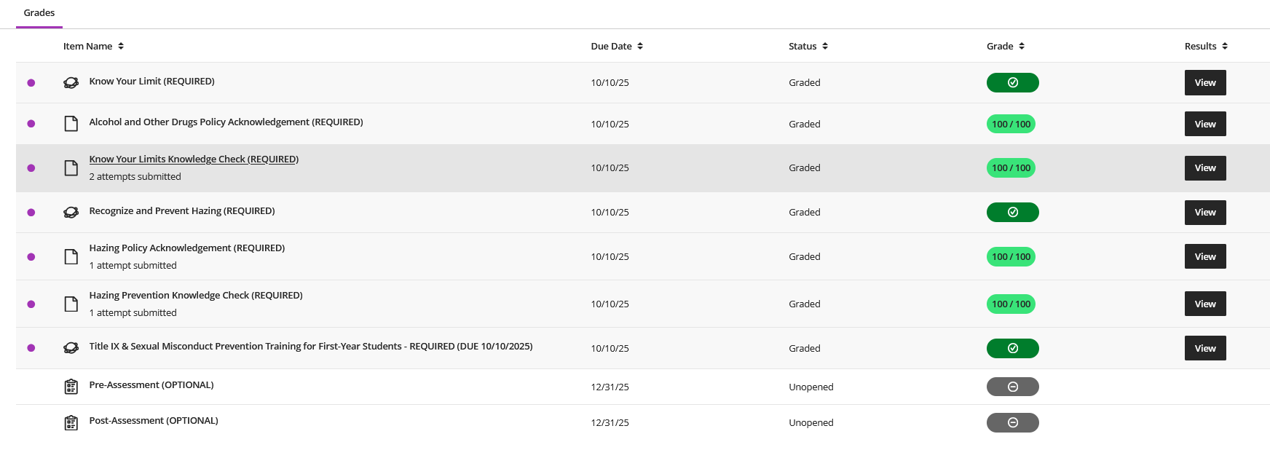The image size is (1270, 450).
Task: Click the SCORM icon beside Know Your Limit
Action: tap(71, 83)
